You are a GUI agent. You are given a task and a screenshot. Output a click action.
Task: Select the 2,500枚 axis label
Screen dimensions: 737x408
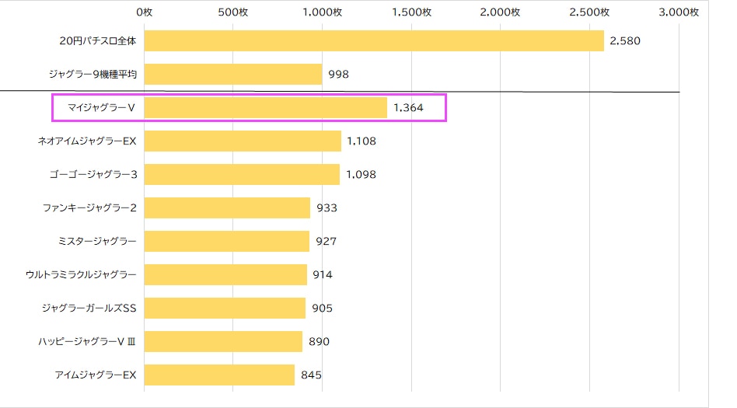pos(589,12)
